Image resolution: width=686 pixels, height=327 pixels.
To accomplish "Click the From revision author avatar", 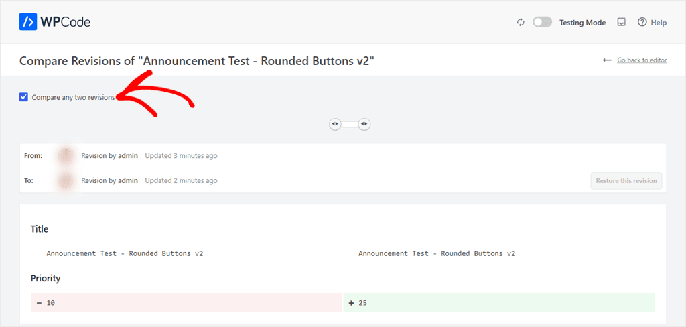I will (x=66, y=155).
